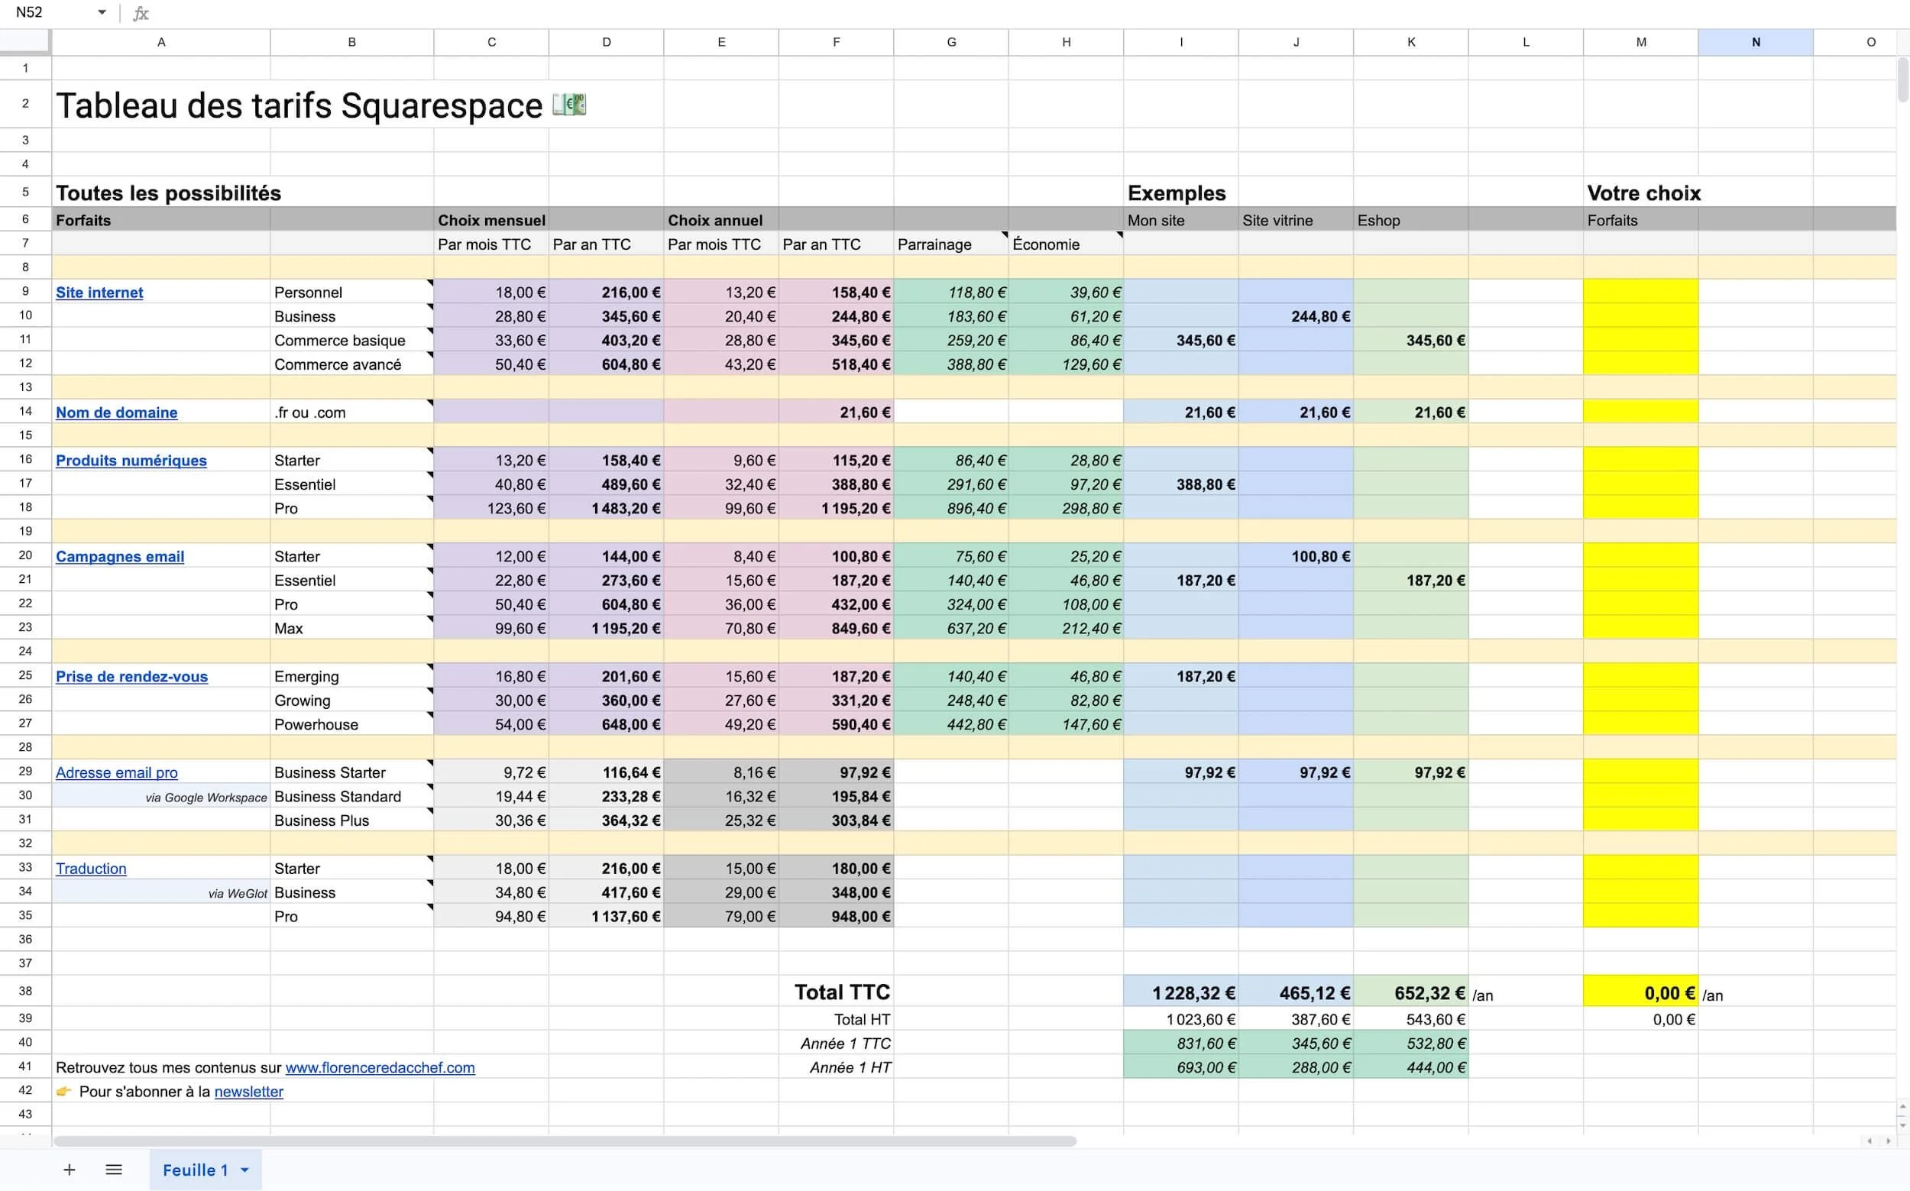Viewport: 1910px width, 1191px height.
Task: Open the Produits numériques link
Action: (x=131, y=460)
